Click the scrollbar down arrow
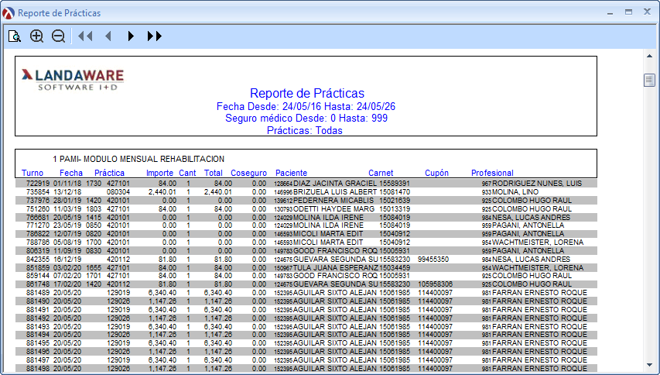Screen dimensions: 660x375 [x=649, y=365]
